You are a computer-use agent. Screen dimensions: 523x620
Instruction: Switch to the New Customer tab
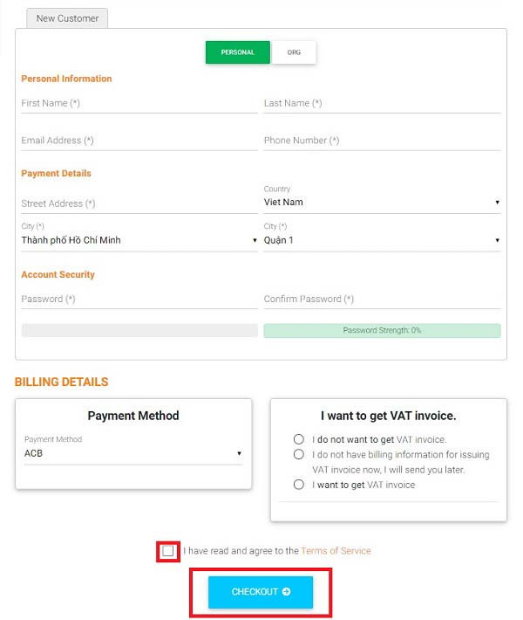point(67,18)
